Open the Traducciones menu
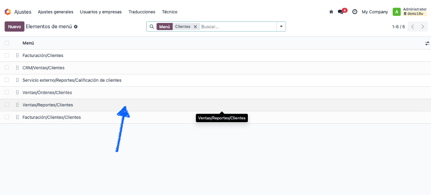This screenshot has height=195, width=431. point(142,12)
